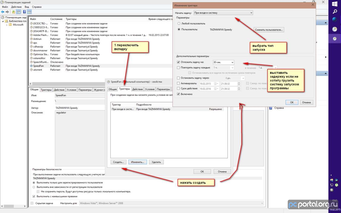Click the Forward arrow in toolbar
This screenshot has width=341, height=213.
click(7, 12)
